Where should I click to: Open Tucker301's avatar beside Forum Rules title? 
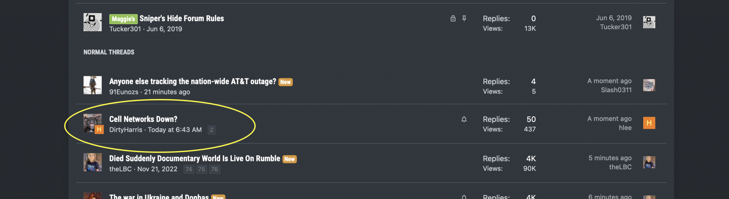[93, 22]
